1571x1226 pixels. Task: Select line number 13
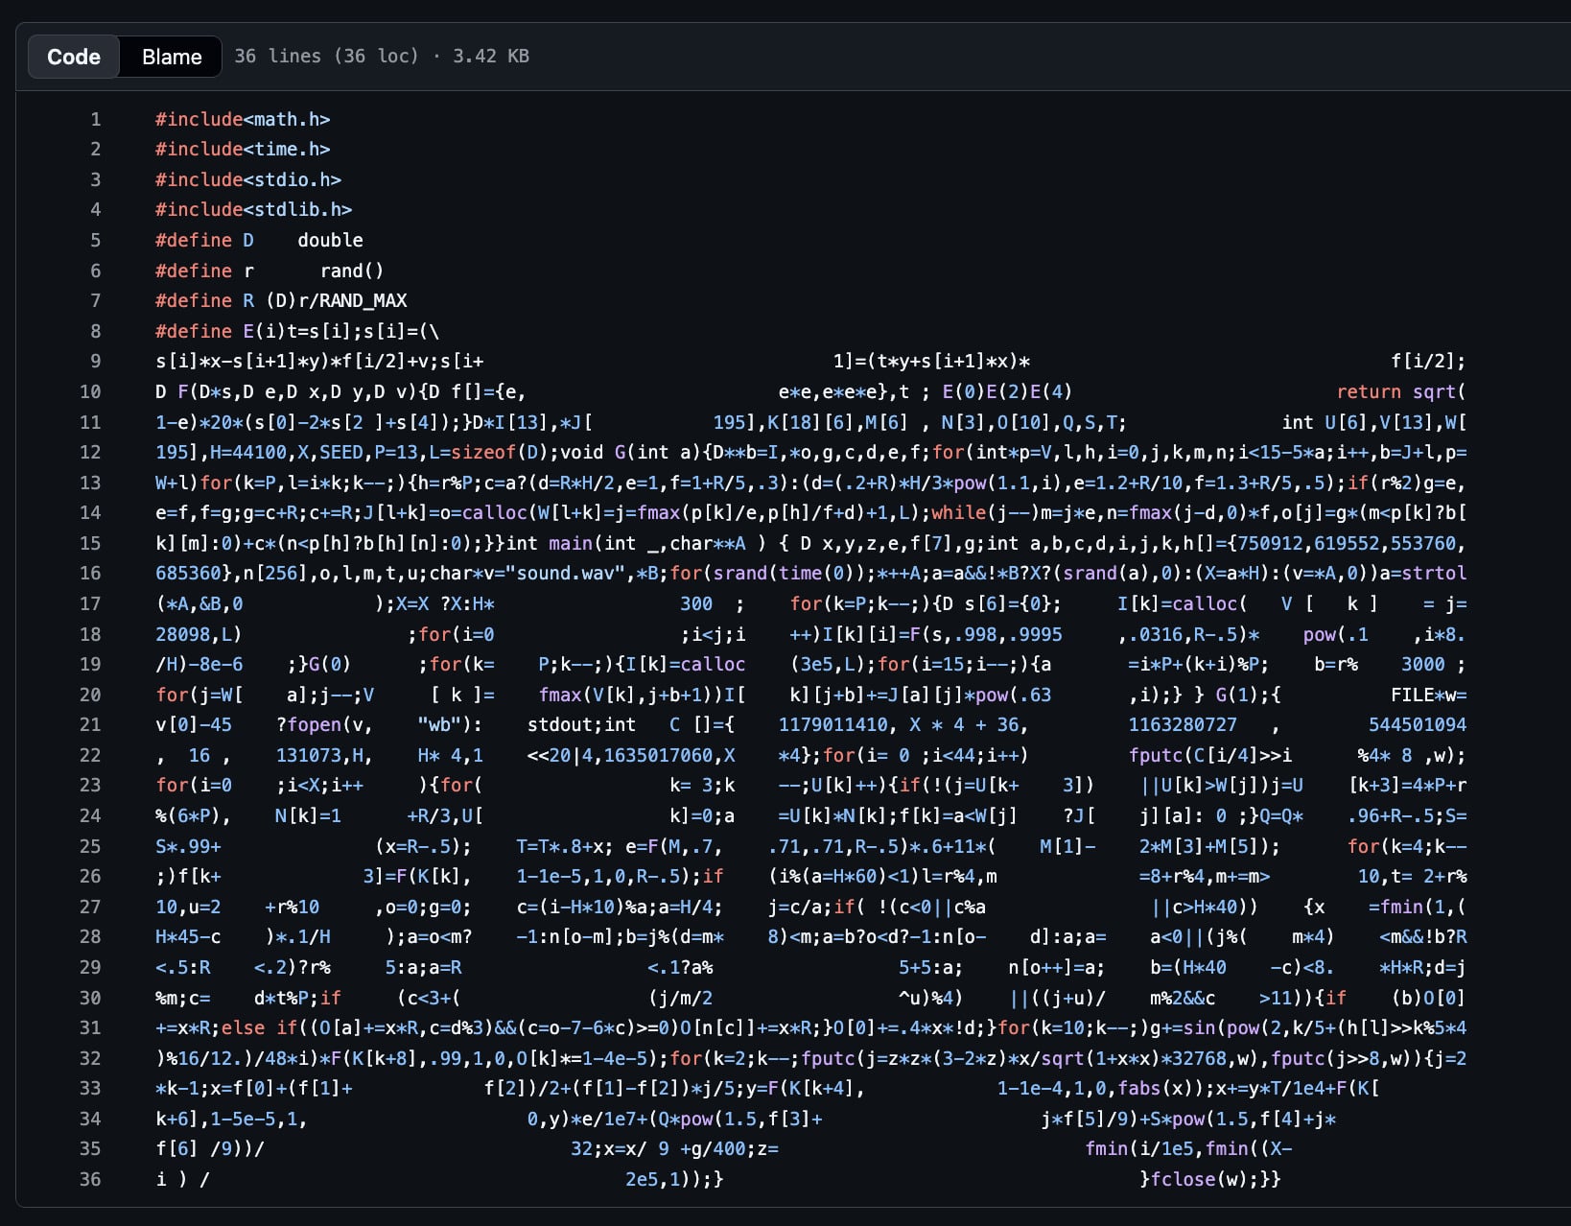click(90, 483)
